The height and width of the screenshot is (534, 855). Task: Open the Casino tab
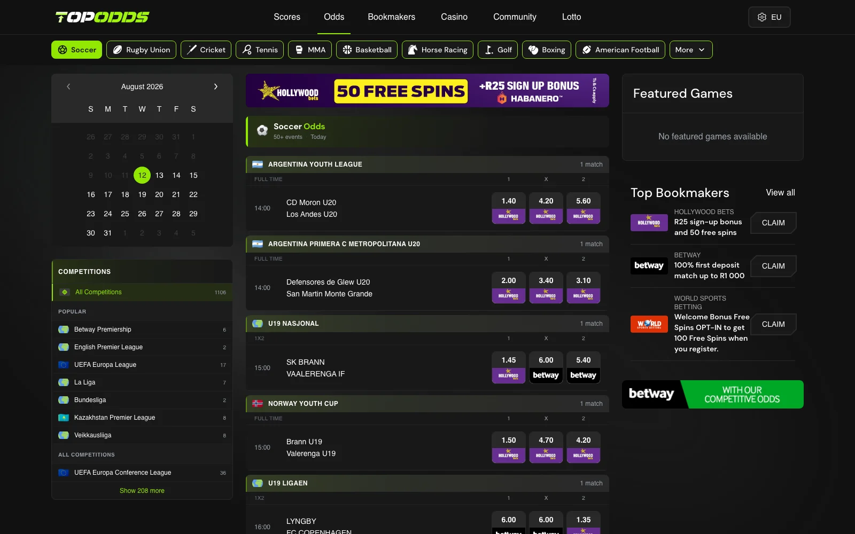[454, 17]
